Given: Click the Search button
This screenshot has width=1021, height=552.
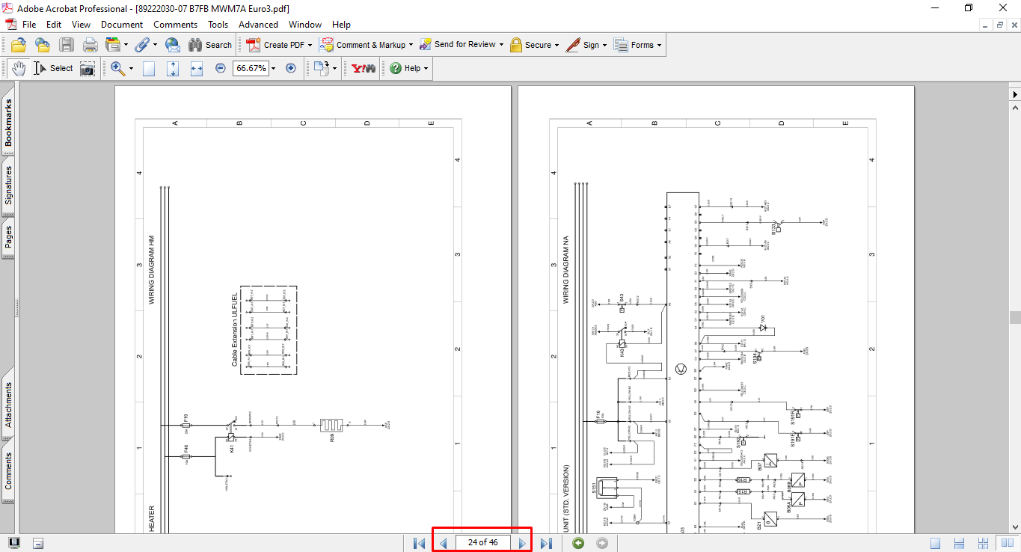Looking at the screenshot, I should (210, 45).
